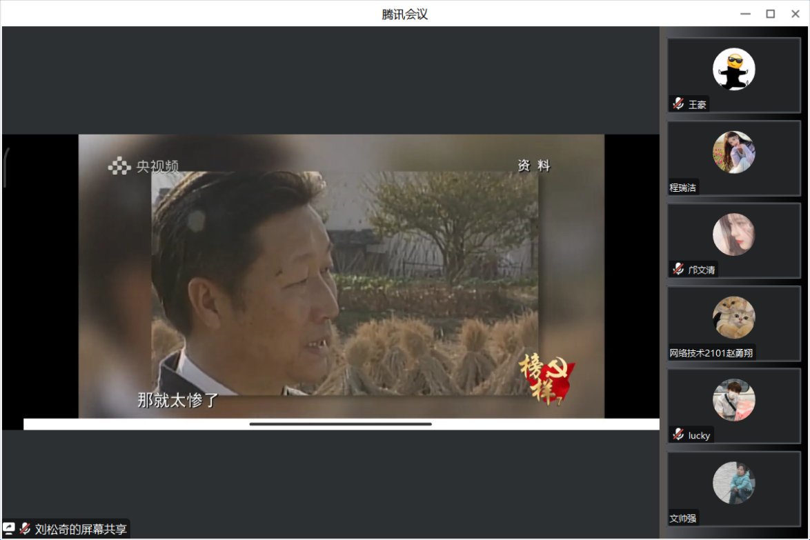Click the muted mic icon beside 王豪

pos(678,104)
